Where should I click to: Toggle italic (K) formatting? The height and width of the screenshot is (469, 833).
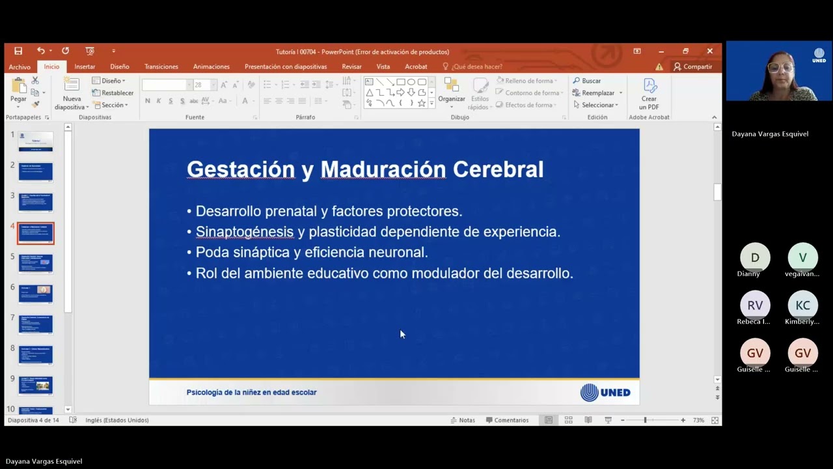159,101
